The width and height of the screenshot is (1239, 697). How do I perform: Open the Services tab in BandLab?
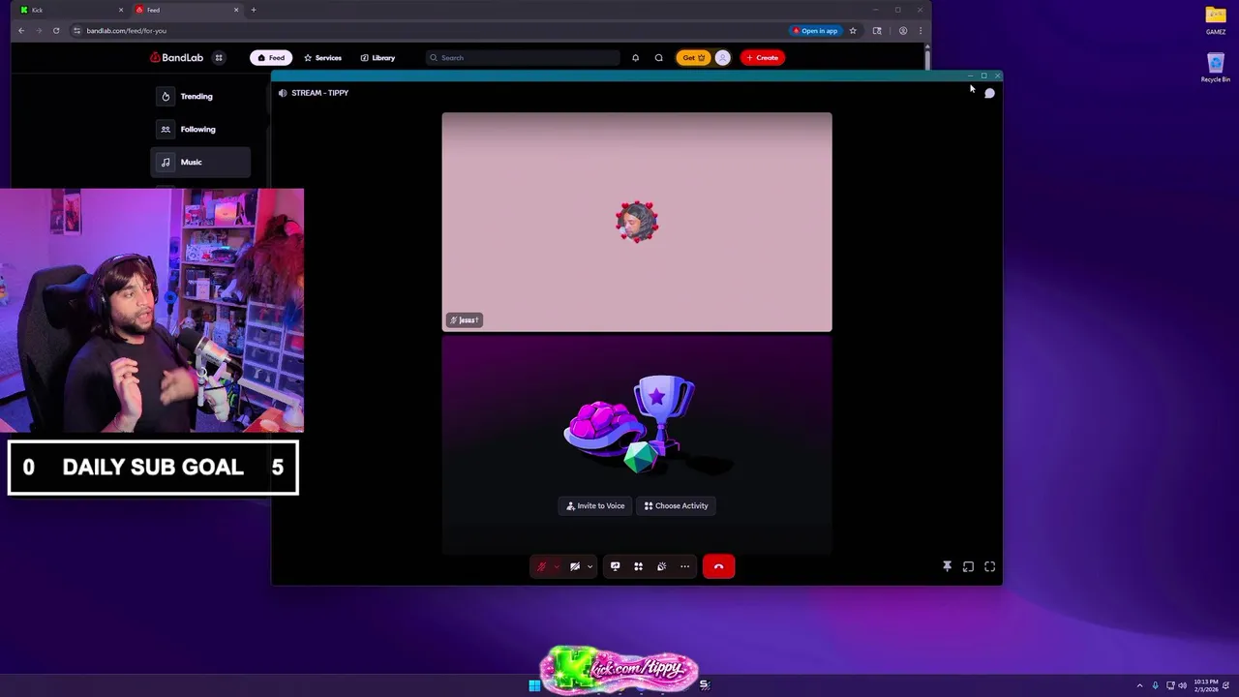322,57
